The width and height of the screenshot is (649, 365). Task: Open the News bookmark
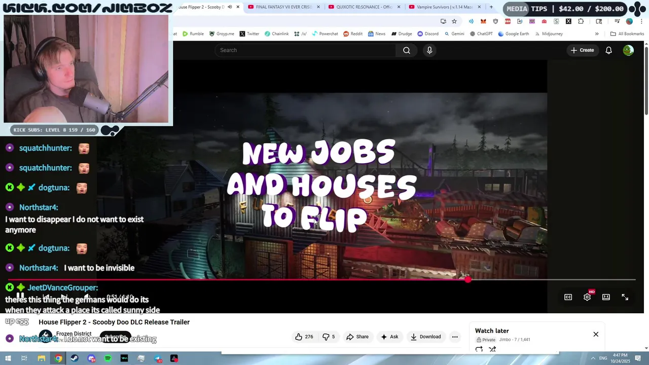377,34
